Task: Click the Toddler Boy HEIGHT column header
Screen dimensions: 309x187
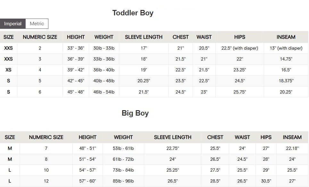Action: point(76,37)
